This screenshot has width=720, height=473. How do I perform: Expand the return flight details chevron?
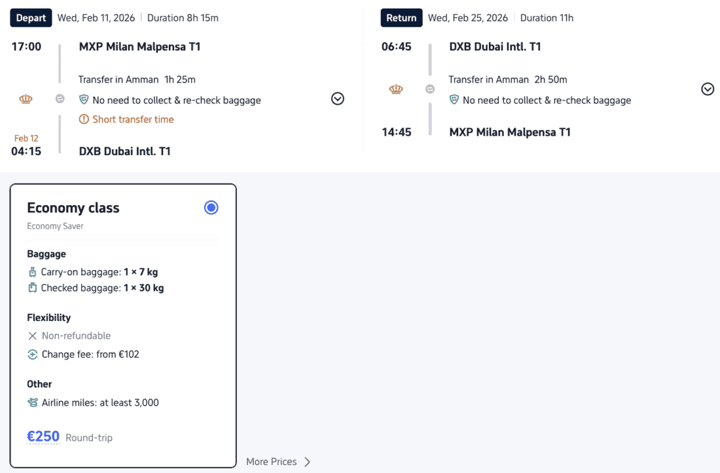pyautogui.click(x=708, y=89)
